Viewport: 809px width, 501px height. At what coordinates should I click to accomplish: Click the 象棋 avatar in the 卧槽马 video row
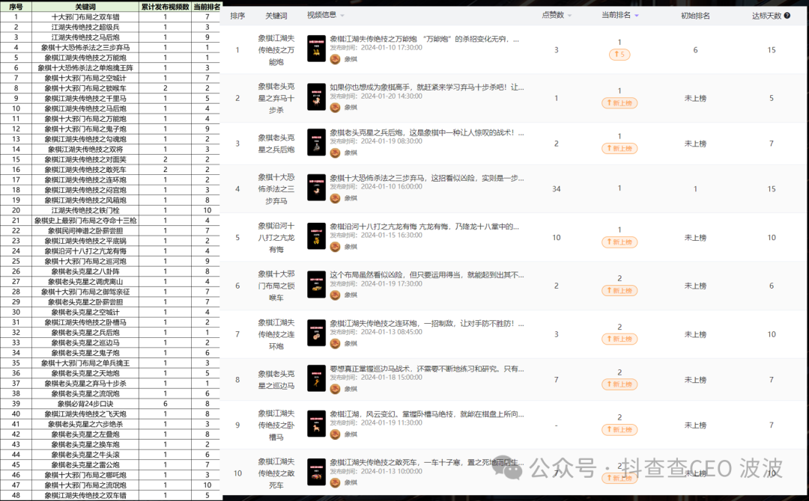[x=335, y=434]
